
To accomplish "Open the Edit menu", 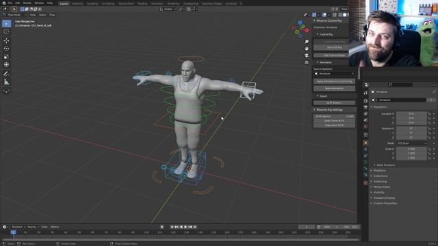I will click(18, 3).
